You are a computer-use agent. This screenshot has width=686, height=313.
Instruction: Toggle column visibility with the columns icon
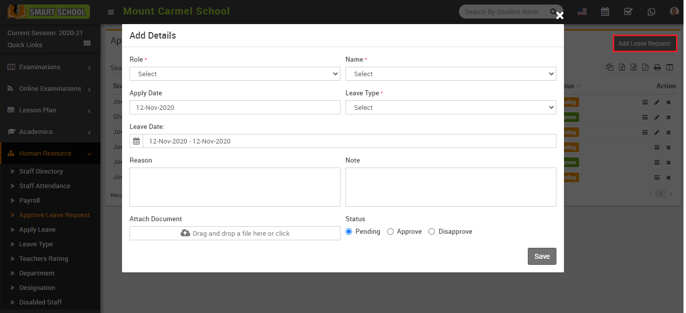coord(669,67)
